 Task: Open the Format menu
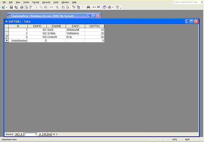pos(35,2)
